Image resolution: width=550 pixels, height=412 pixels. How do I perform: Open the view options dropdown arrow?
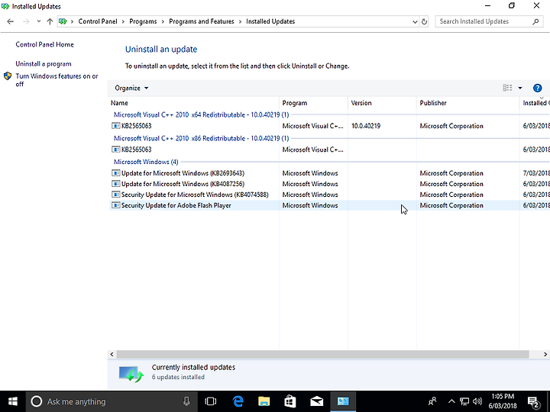tap(520, 88)
